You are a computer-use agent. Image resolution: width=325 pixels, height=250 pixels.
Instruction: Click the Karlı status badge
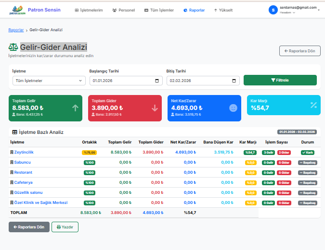(308, 153)
